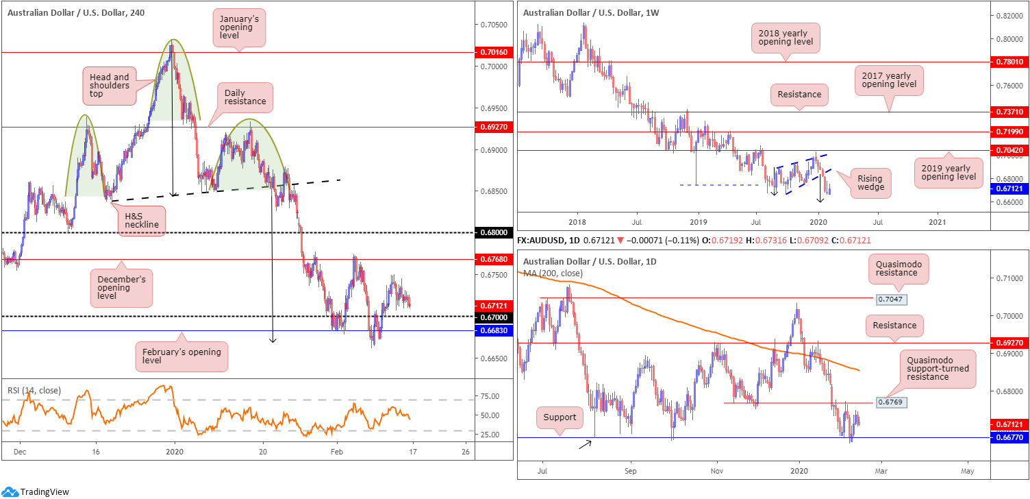Select the current price 0.67121 on 240 chart
Screen dimensions: 1030x499
(492, 306)
